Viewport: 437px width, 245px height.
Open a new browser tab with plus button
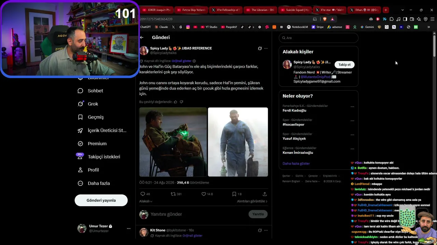(385, 10)
